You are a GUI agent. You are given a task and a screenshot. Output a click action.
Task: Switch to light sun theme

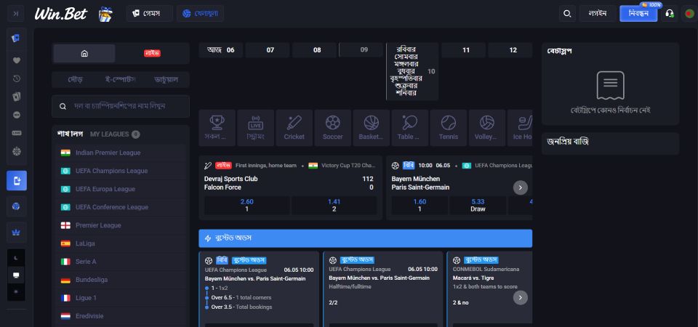tap(17, 292)
